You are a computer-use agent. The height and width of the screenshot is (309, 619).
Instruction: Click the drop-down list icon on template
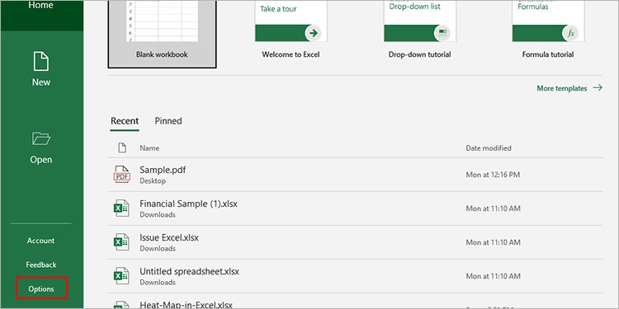pos(442,33)
